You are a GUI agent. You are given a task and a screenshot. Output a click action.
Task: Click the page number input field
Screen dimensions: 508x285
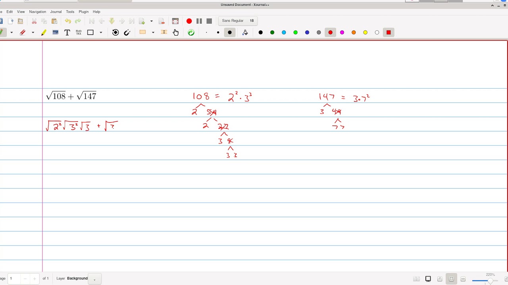(x=14, y=279)
